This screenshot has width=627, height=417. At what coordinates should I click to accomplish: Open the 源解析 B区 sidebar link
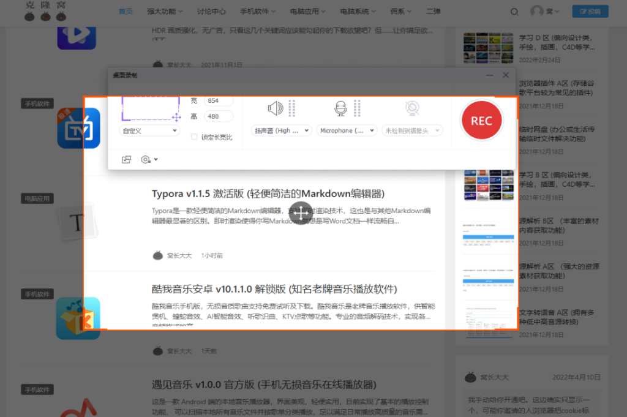click(558, 225)
